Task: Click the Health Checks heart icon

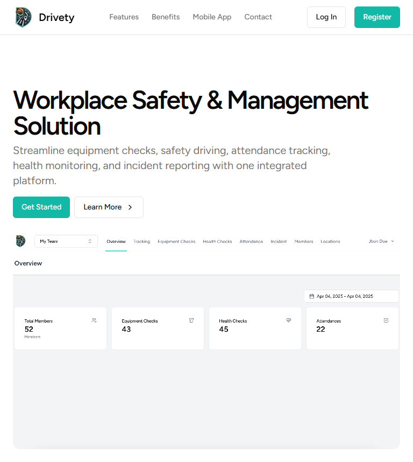Action: coord(289,320)
